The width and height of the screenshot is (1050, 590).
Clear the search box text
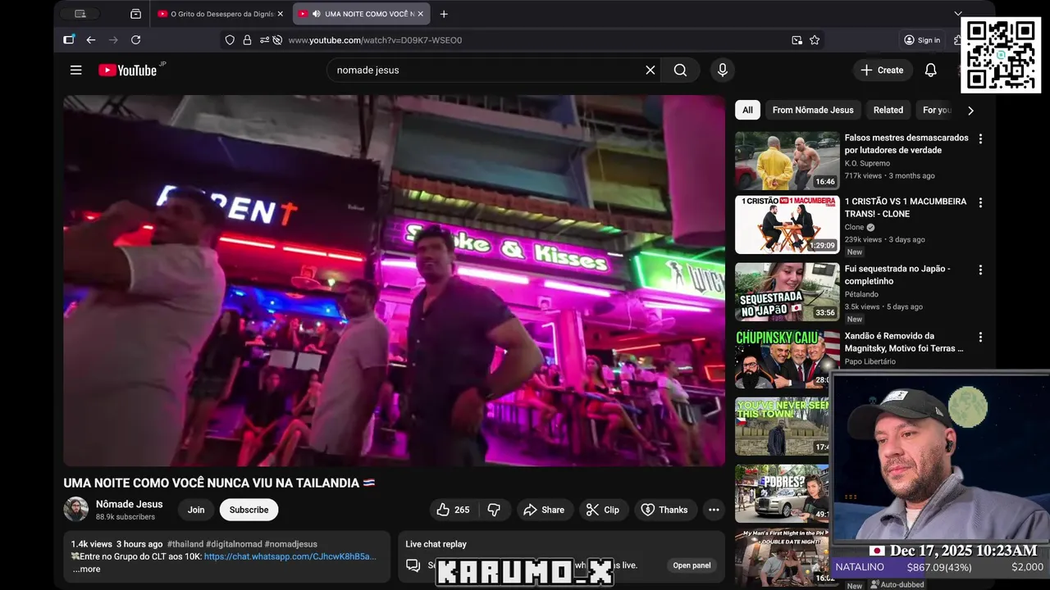pyautogui.click(x=650, y=70)
